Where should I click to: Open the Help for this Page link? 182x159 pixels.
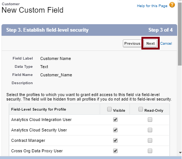coord(152,6)
